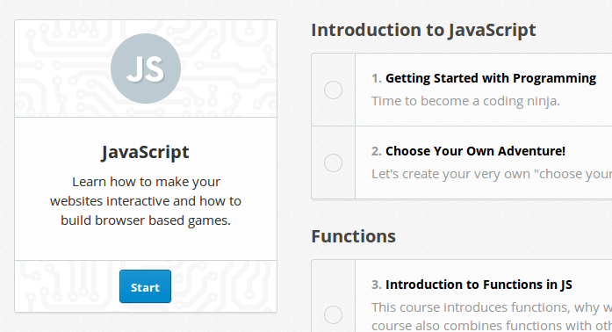The width and height of the screenshot is (612, 332).
Task: Click the blue Start button
Action: pos(145,286)
